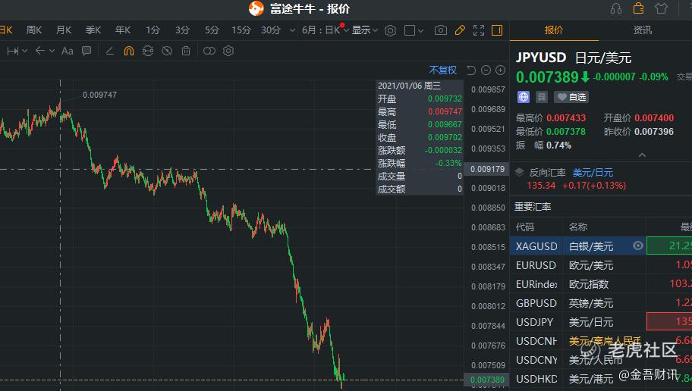Click the 0.009179 crosshair price tag
This screenshot has height=391, width=692.
pyautogui.click(x=487, y=169)
